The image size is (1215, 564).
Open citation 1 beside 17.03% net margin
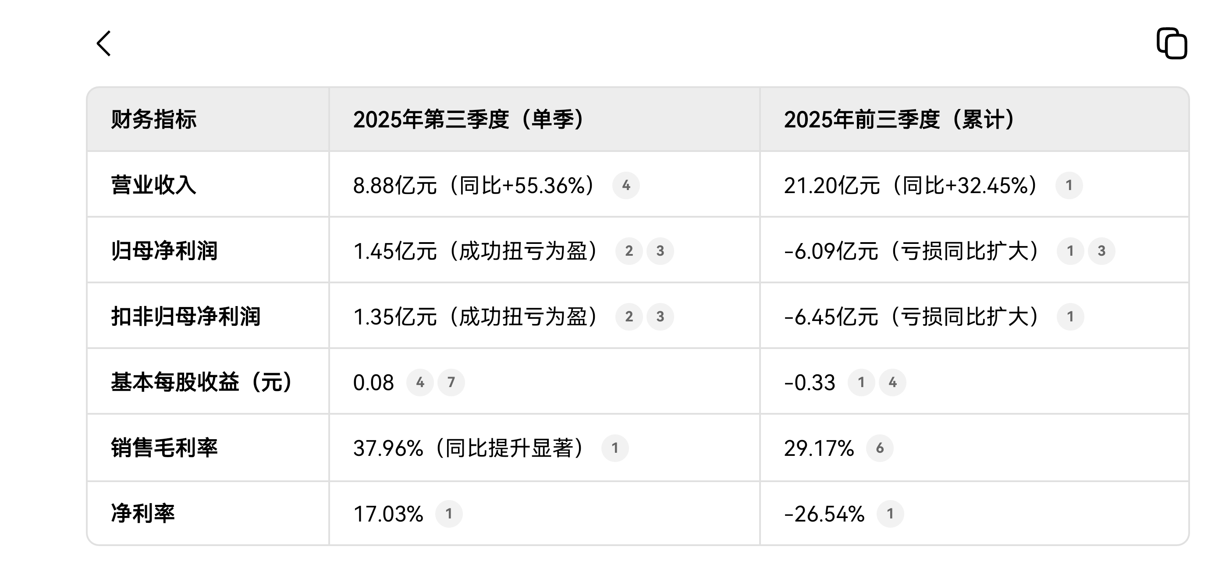tap(448, 514)
